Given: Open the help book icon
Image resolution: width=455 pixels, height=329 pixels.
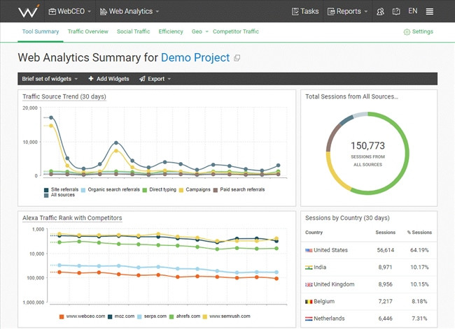Looking at the screenshot, I should coord(396,11).
